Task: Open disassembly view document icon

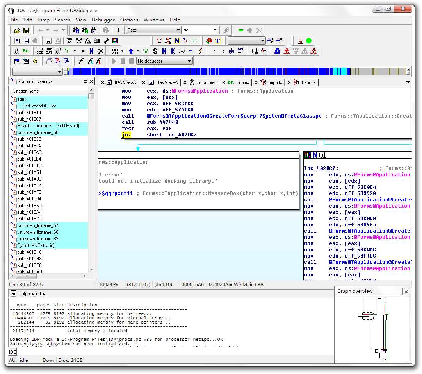Action: 17,41
